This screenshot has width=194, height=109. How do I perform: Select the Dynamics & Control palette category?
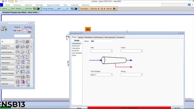[7, 47]
